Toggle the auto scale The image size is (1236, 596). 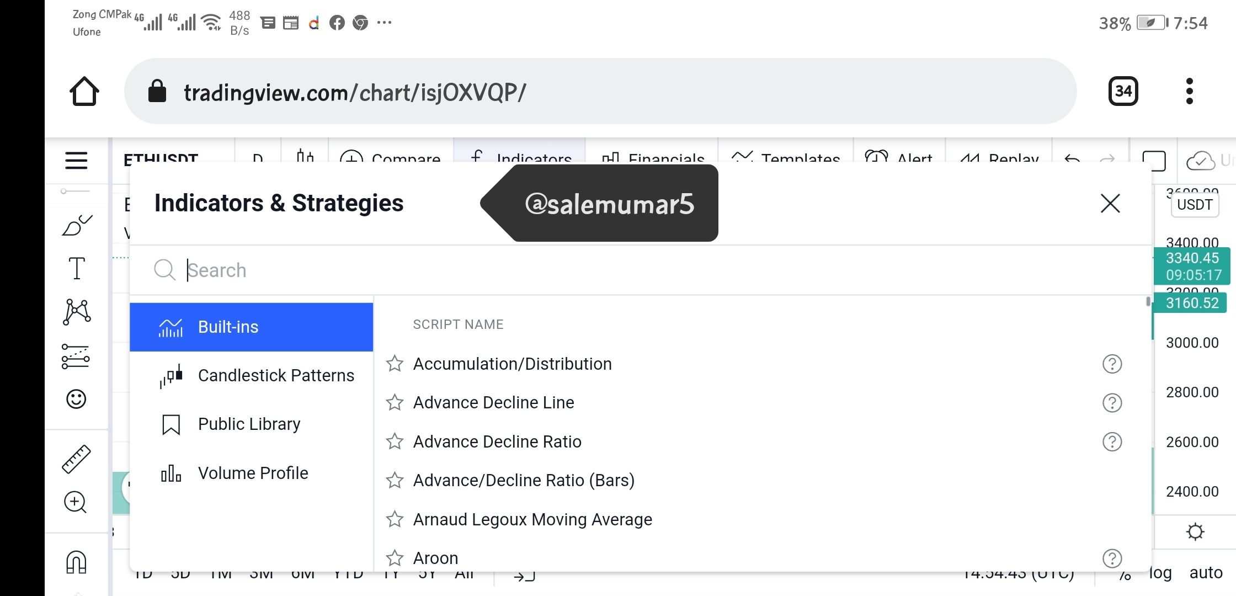[x=1206, y=573]
